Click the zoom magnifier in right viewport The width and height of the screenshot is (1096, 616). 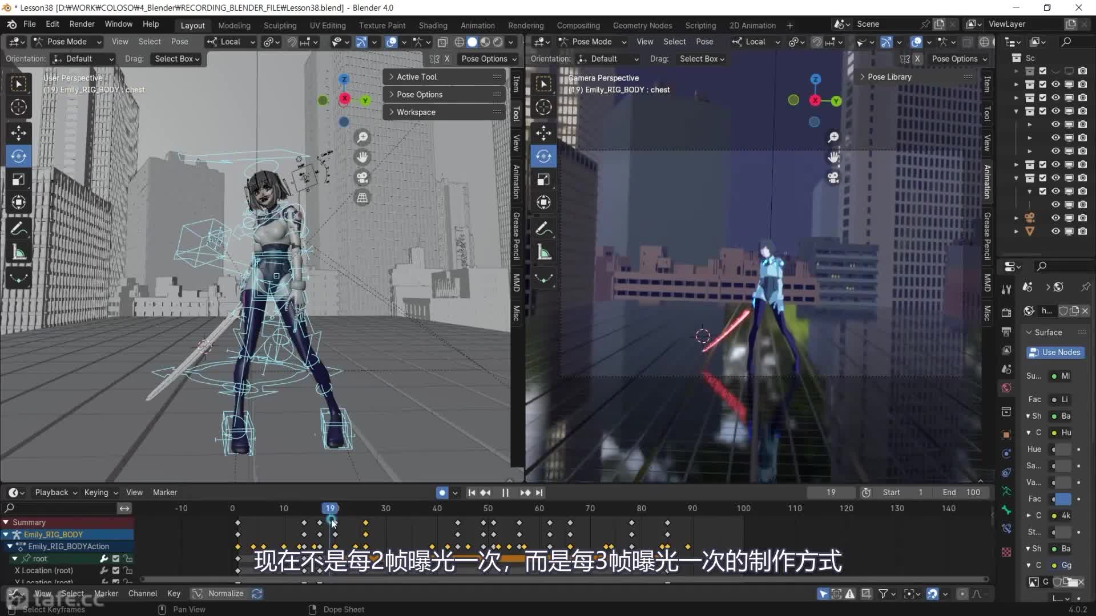[833, 137]
